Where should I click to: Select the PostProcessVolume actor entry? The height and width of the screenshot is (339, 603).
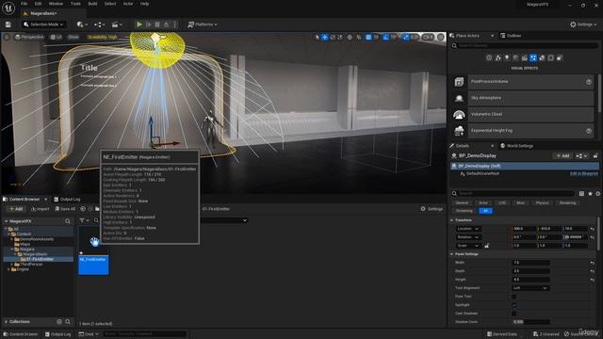point(523,82)
